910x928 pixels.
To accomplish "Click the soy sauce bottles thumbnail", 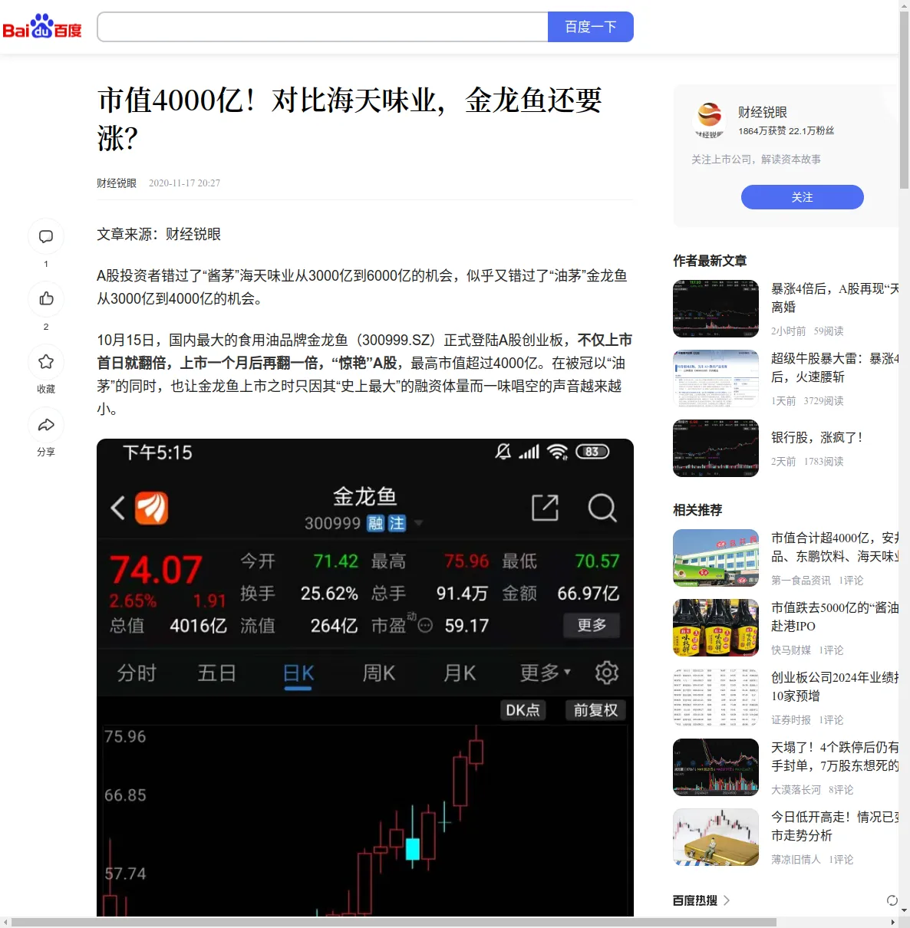I will [716, 627].
